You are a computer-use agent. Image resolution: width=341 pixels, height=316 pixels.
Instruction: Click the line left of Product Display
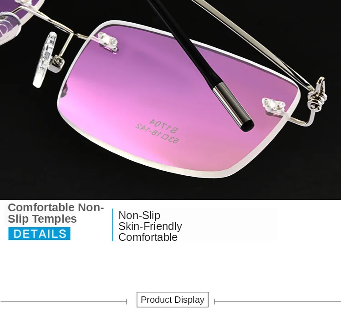pyautogui.click(x=63, y=301)
